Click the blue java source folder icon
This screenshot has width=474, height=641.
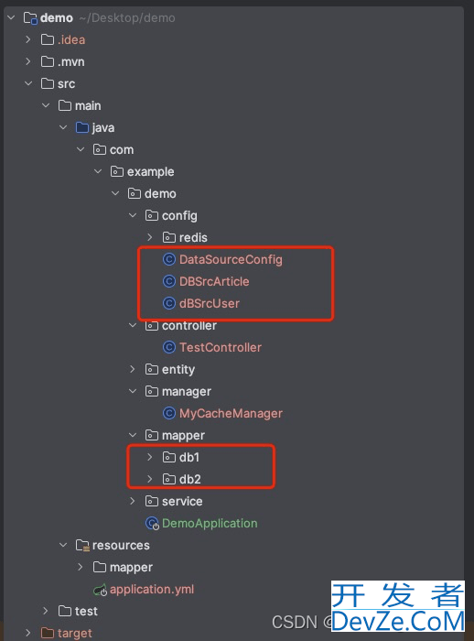[82, 127]
